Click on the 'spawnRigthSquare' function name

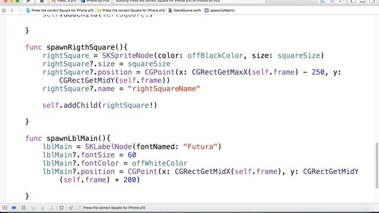(81, 47)
